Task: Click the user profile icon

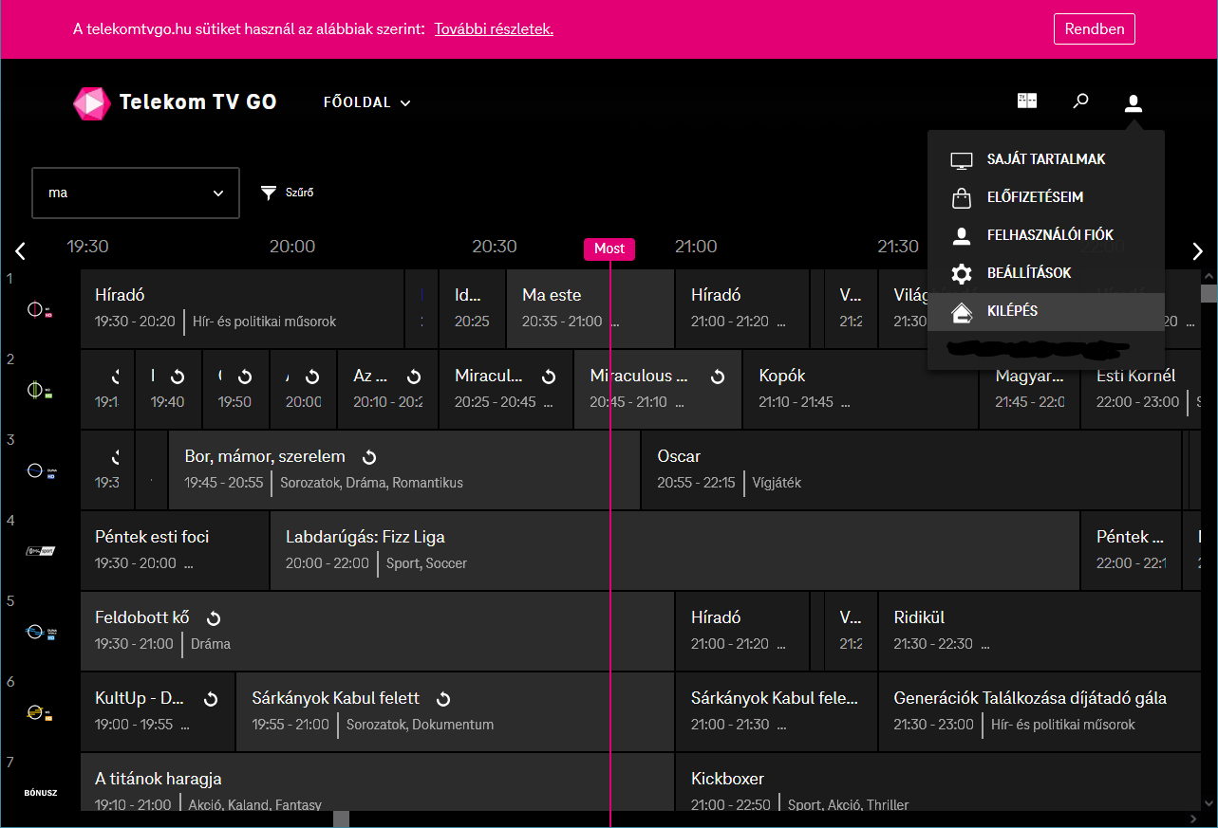Action: tap(1133, 102)
